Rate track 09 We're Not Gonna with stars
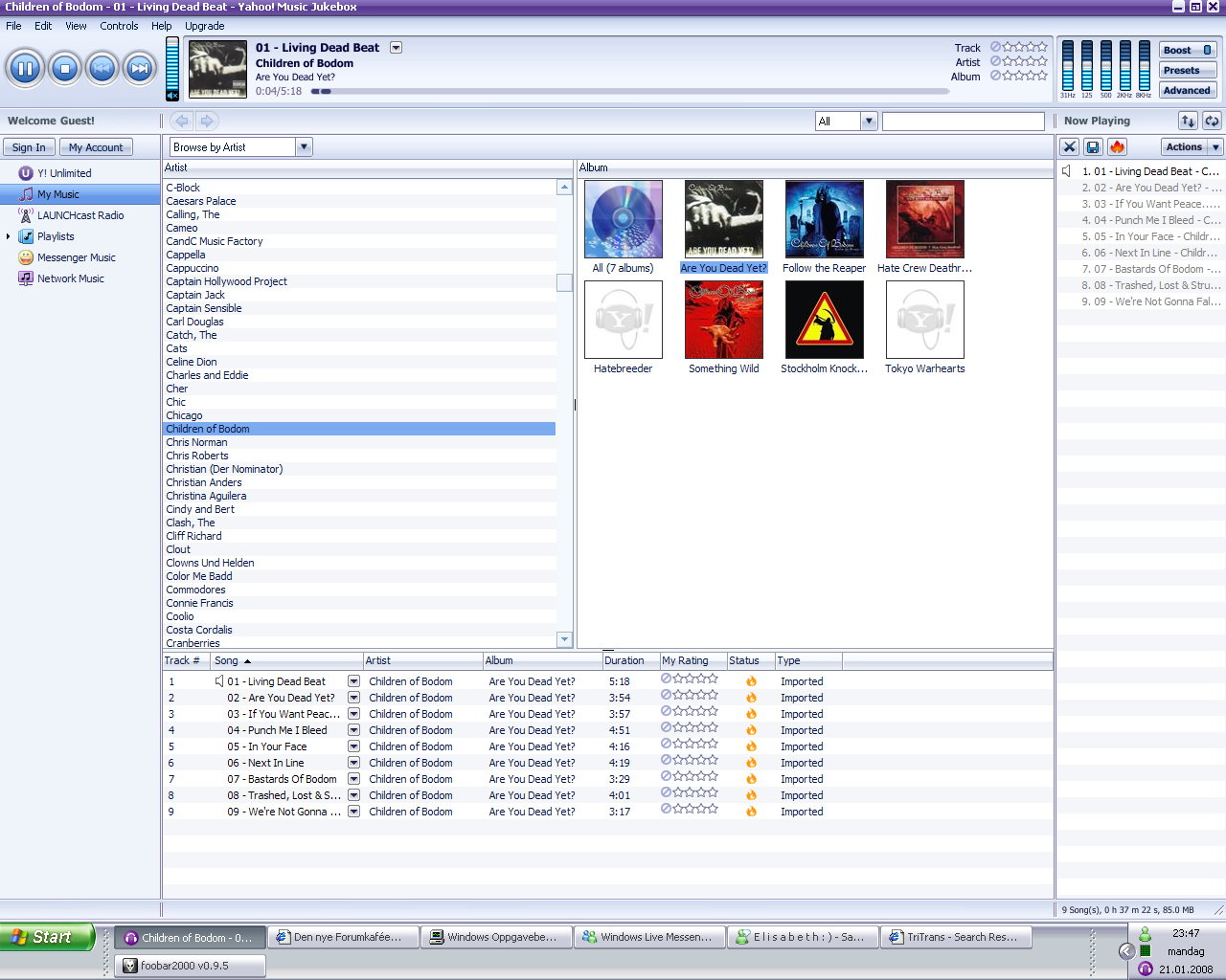The height and width of the screenshot is (980, 1226). [695, 809]
